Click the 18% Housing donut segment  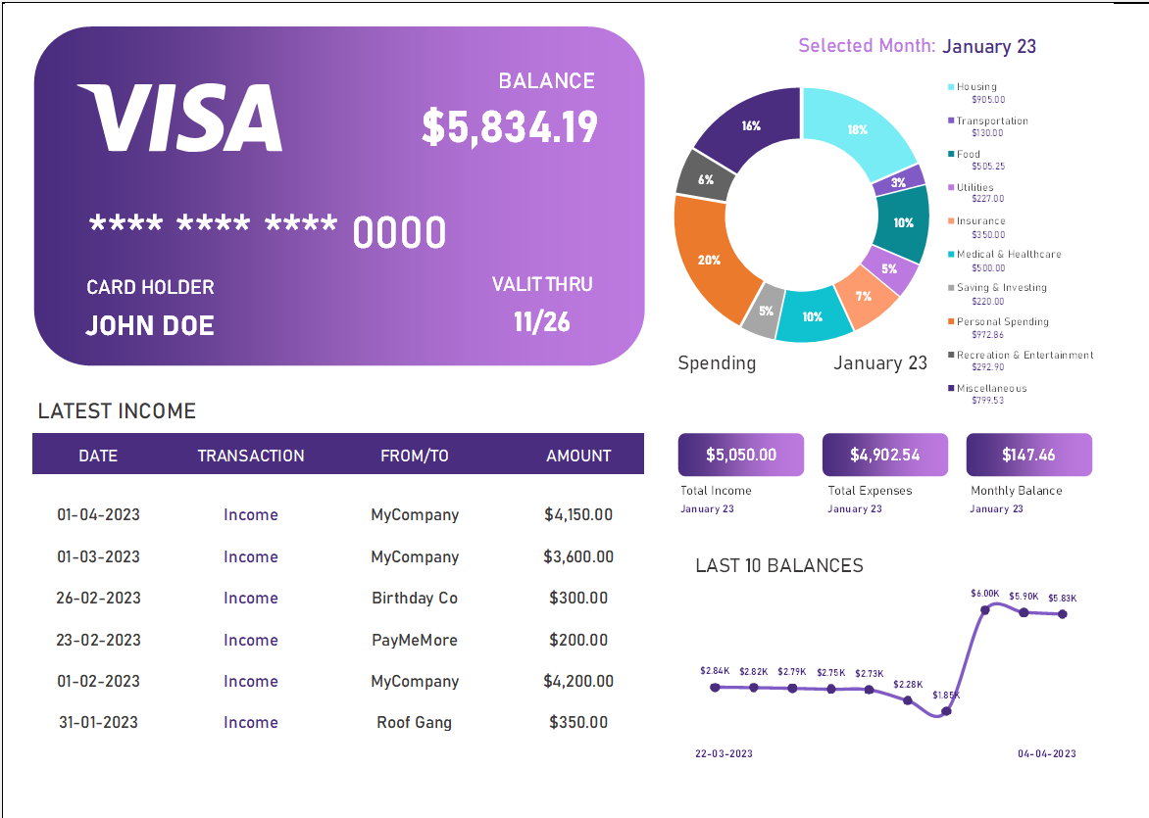(x=858, y=129)
